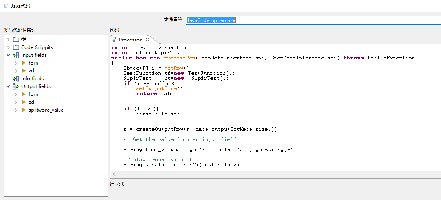
Task: Click the Input fields icon
Action: pyautogui.click(x=16, y=55)
